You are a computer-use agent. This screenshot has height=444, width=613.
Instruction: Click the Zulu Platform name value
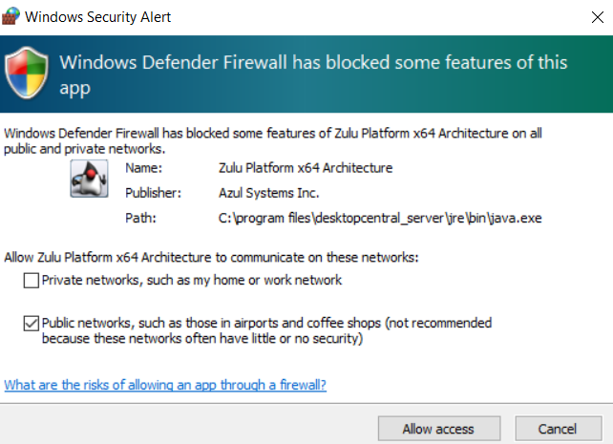coord(306,168)
